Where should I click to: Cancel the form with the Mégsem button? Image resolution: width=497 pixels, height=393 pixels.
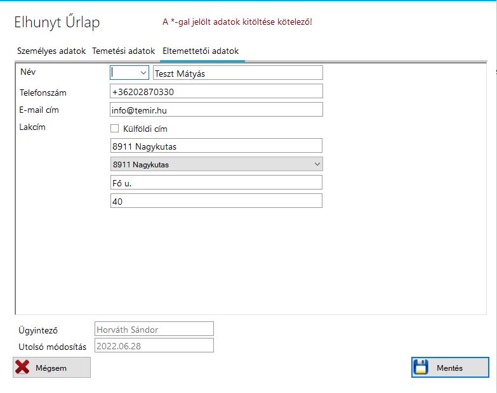pyautogui.click(x=51, y=368)
